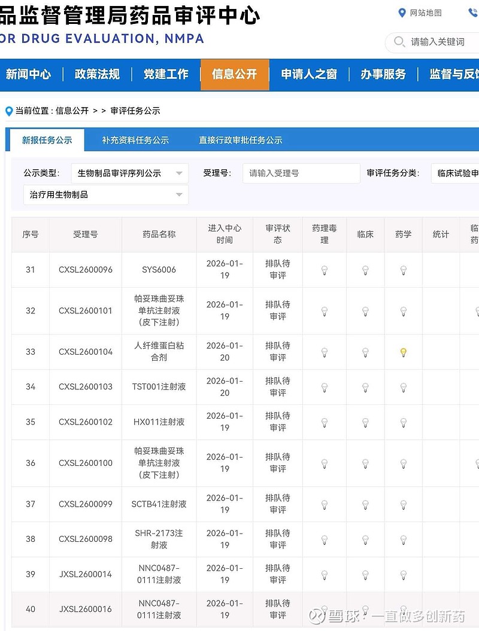Screen dimensions: 479x631
Task: Click the 网站地图 link
Action: point(426,13)
